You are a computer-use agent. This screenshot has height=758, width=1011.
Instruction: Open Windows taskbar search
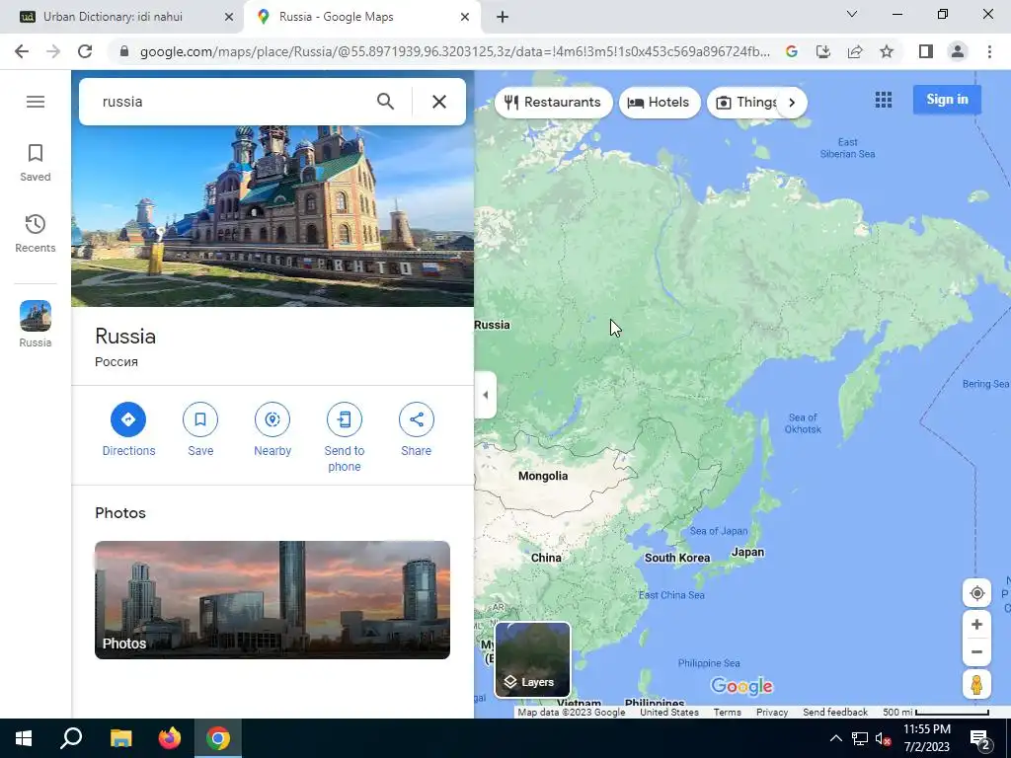[x=71, y=738]
